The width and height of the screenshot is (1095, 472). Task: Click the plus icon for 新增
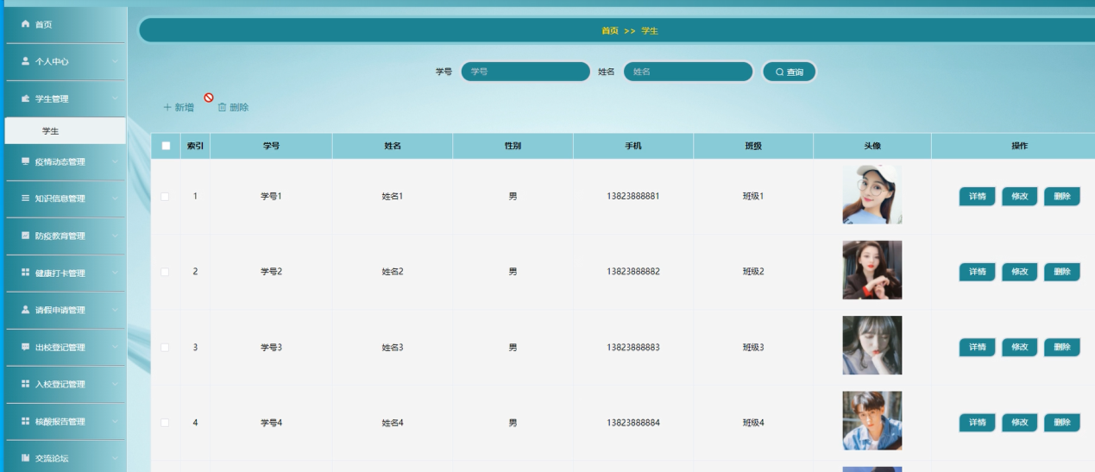pos(167,107)
